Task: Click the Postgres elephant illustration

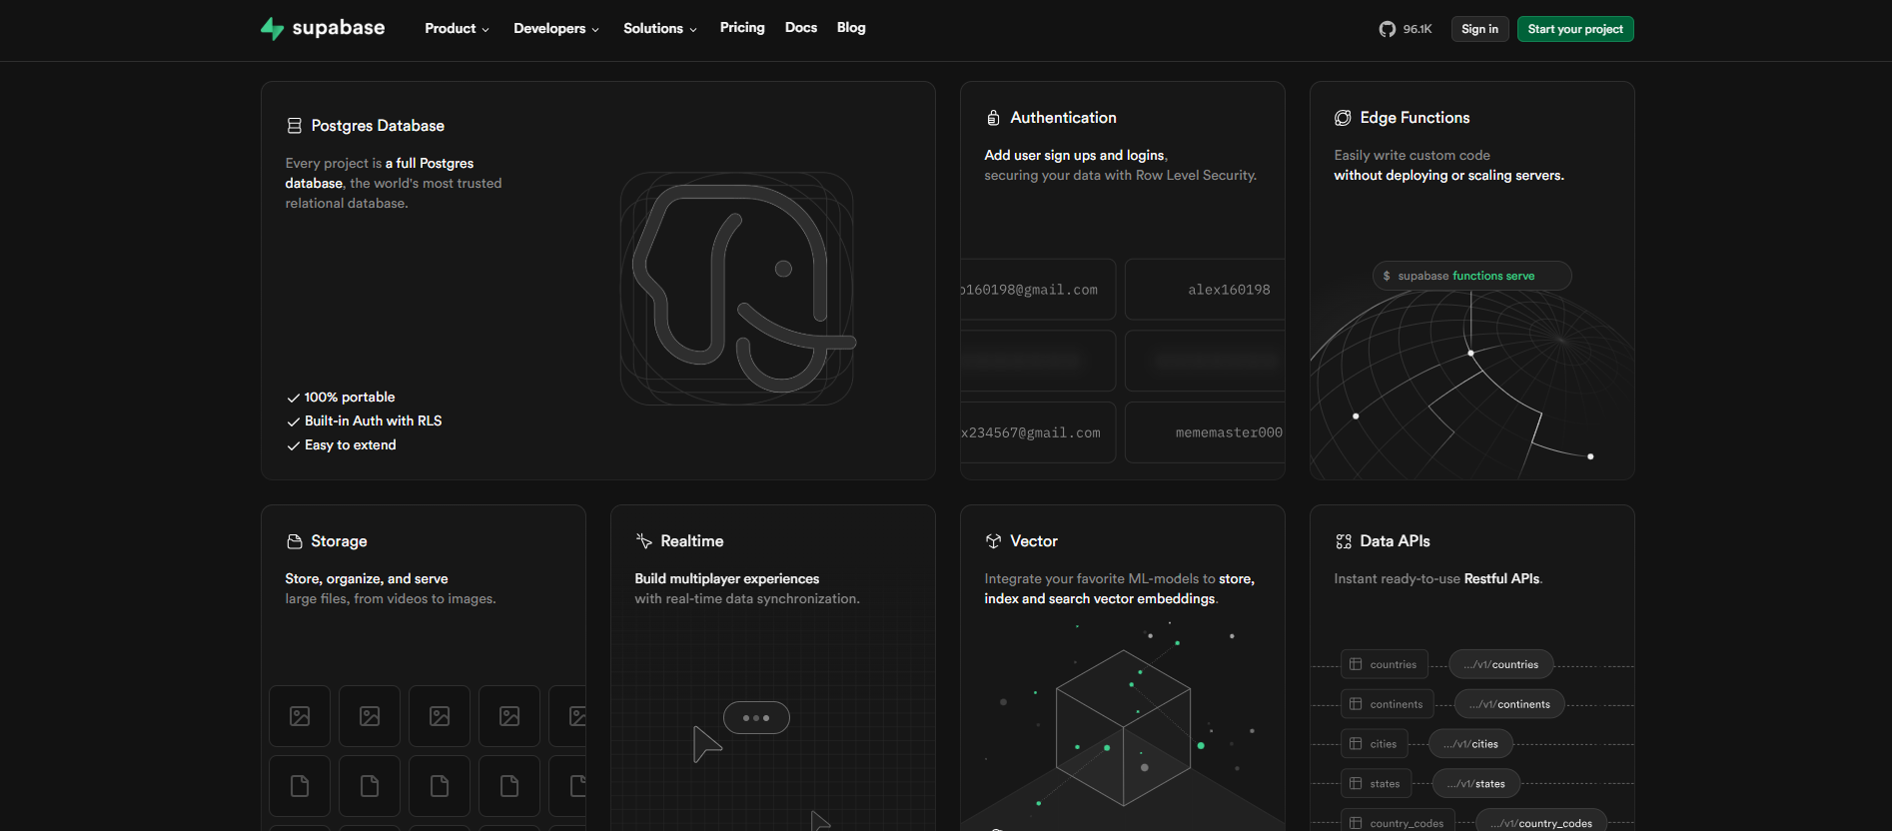Action: point(737,289)
